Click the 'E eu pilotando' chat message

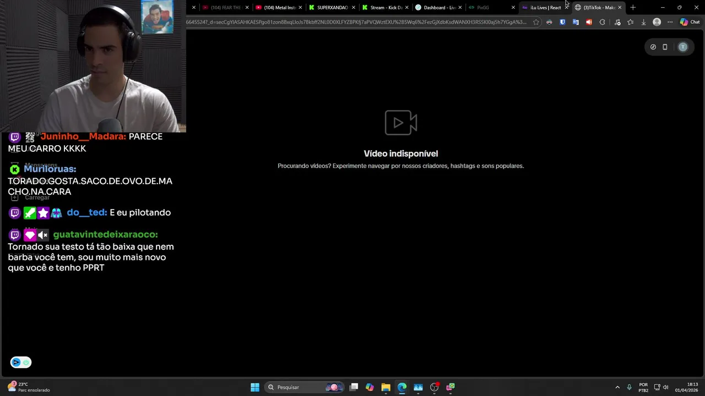140,212
